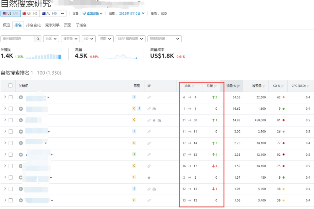The width and height of the screenshot is (314, 209).
Task: Open the 桌面设备 device dropdown
Action: click(93, 13)
